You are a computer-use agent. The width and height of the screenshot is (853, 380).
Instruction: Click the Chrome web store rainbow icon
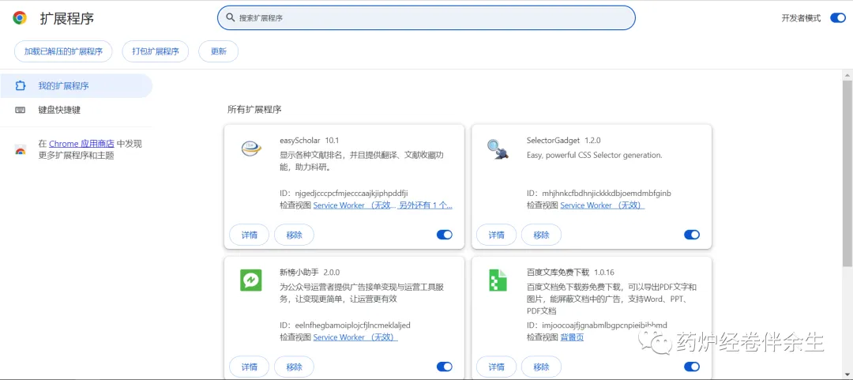(20, 150)
